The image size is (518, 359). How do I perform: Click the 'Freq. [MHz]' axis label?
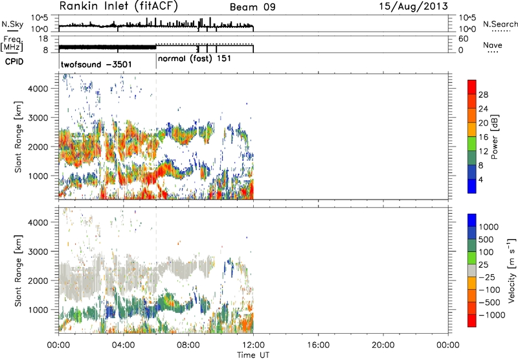pyautogui.click(x=12, y=43)
